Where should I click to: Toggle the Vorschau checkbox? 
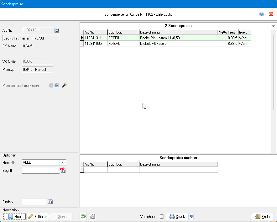click(x=162, y=216)
